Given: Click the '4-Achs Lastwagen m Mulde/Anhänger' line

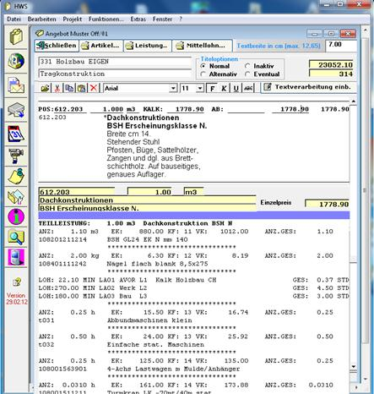Looking at the screenshot, I should pos(173,369).
